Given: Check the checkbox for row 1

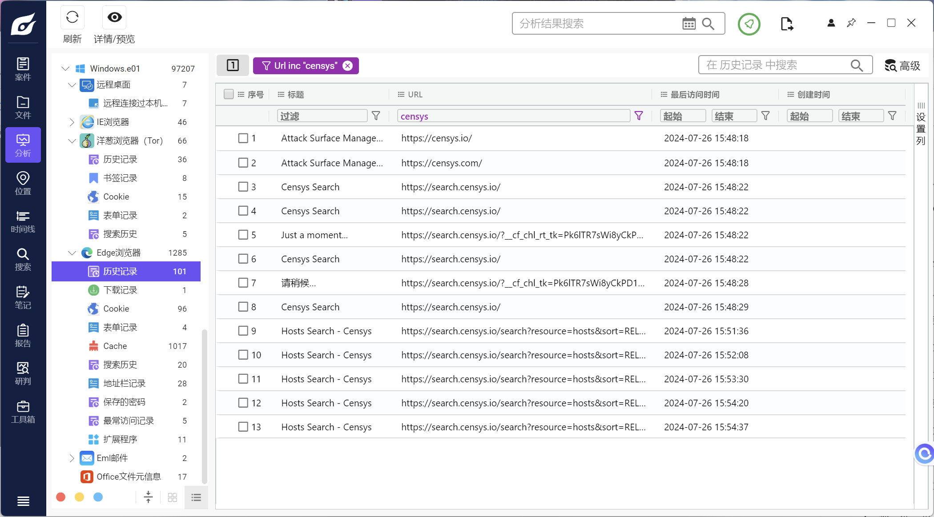Looking at the screenshot, I should tap(243, 138).
